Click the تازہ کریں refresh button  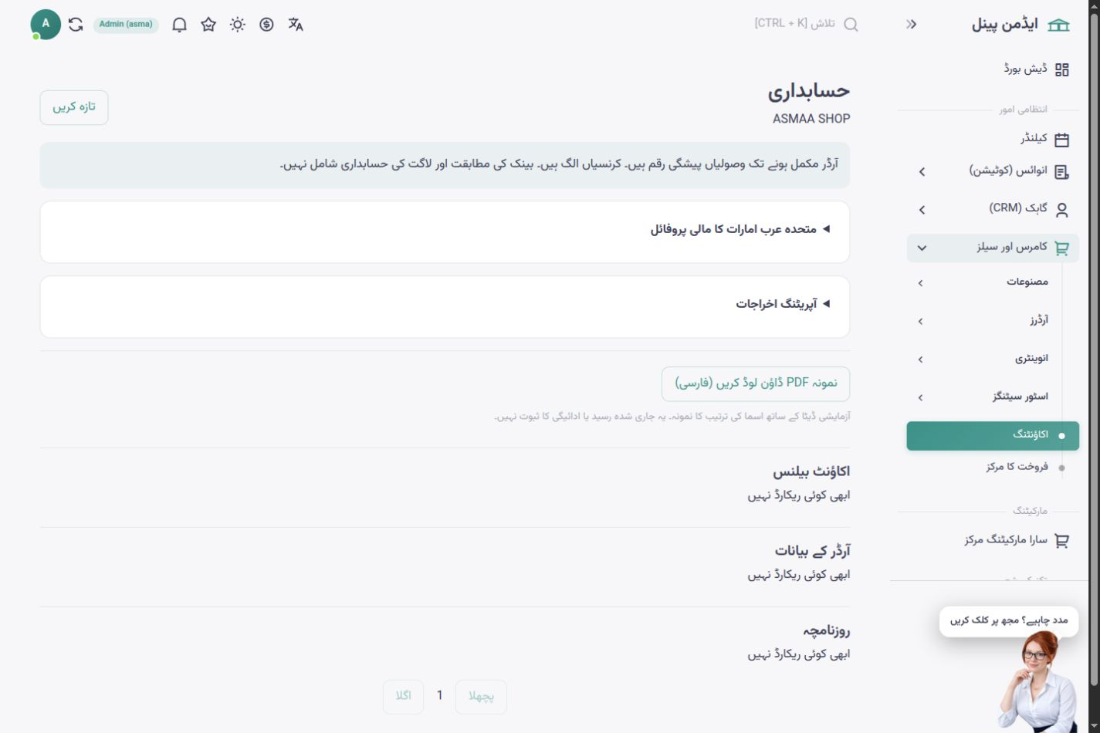pos(74,107)
